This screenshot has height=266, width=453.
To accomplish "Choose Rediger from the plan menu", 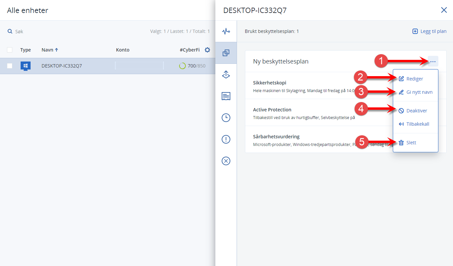I will click(x=415, y=79).
